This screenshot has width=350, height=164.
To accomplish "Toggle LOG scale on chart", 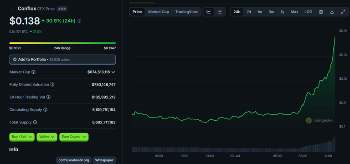I will tap(308, 12).
